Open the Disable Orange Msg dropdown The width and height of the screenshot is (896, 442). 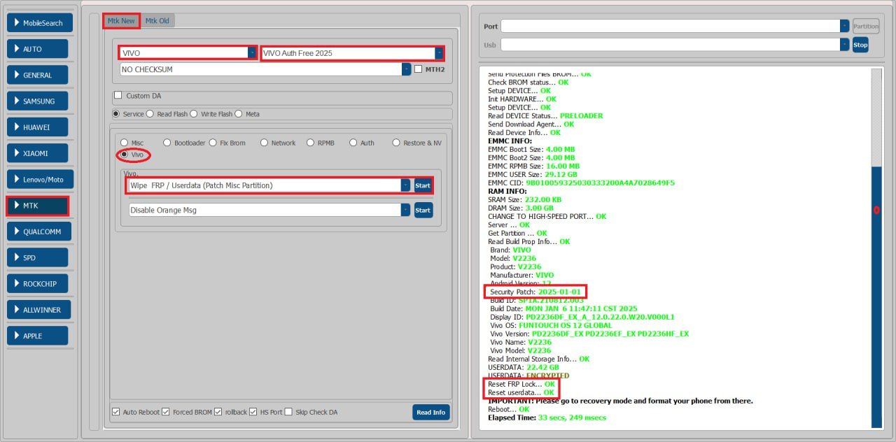(405, 210)
